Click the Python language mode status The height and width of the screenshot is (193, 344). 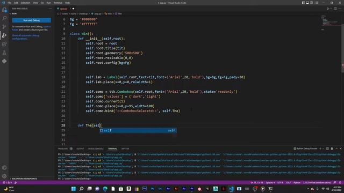[297, 182]
